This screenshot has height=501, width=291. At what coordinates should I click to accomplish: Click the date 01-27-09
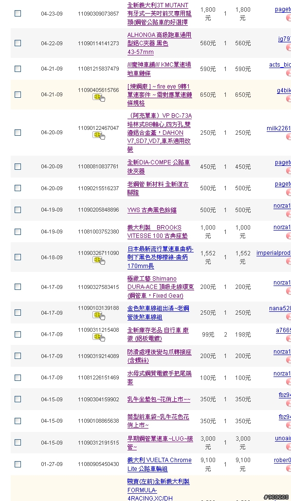pos(52,464)
